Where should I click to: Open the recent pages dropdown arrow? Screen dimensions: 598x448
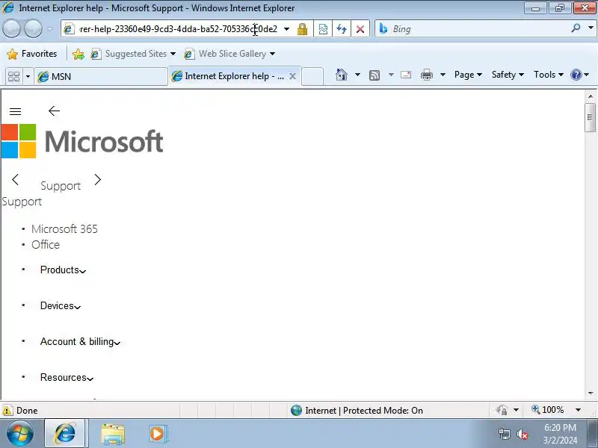(49, 28)
